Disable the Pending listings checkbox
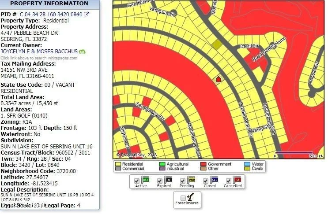The height and width of the screenshot is (214, 328). point(183,181)
